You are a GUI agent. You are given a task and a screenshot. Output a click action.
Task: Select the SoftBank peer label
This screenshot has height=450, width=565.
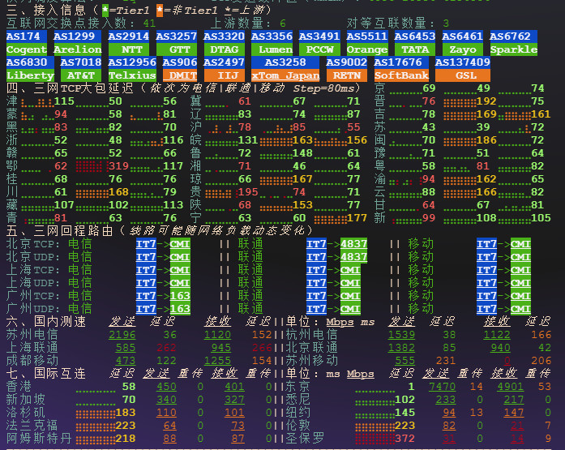click(x=401, y=75)
